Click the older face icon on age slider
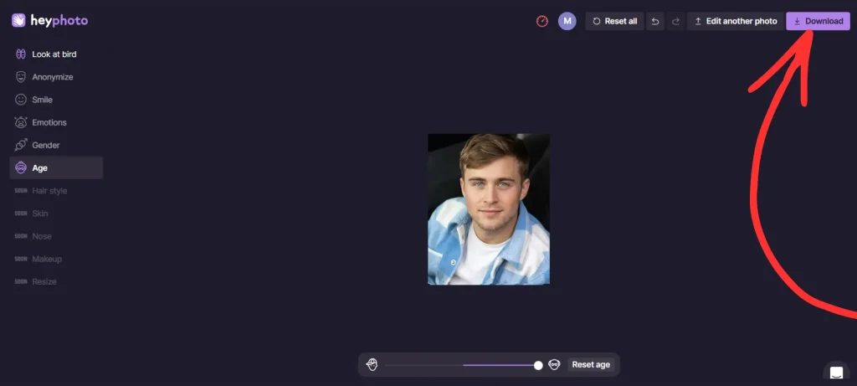Viewport: 857px width, 386px height. [x=554, y=365]
